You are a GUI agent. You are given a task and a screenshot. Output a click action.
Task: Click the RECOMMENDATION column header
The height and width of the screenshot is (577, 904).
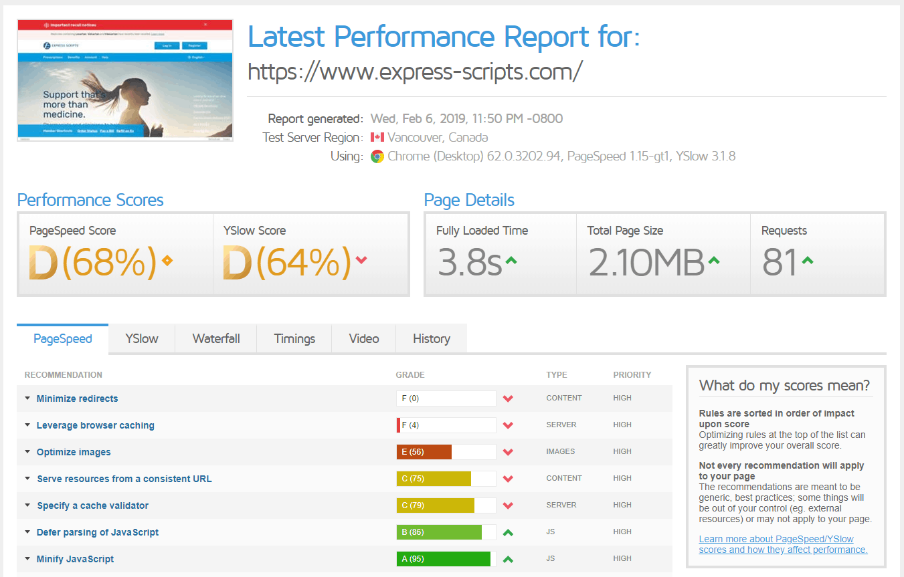tap(64, 375)
